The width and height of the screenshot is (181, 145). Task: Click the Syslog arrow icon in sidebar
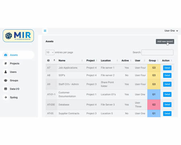tap(6, 97)
